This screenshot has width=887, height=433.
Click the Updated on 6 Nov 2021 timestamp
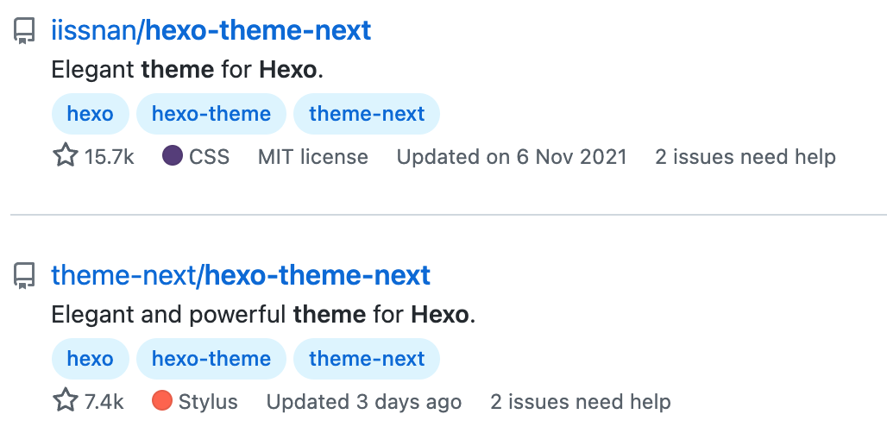512,157
